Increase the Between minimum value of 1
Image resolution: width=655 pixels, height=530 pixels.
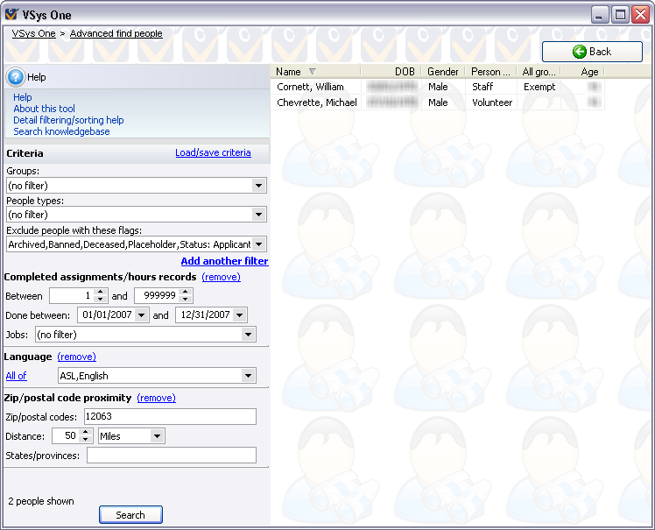[100, 292]
